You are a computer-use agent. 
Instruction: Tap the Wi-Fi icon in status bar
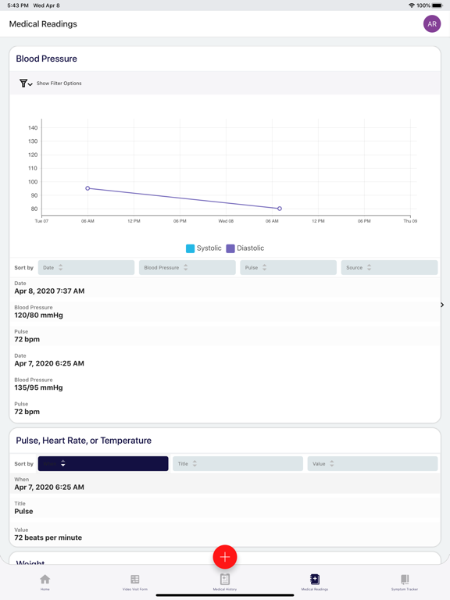coord(412,5)
